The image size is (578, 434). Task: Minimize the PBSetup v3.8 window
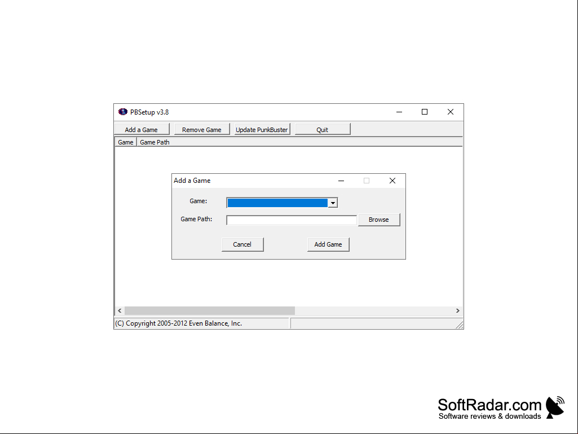coord(399,112)
